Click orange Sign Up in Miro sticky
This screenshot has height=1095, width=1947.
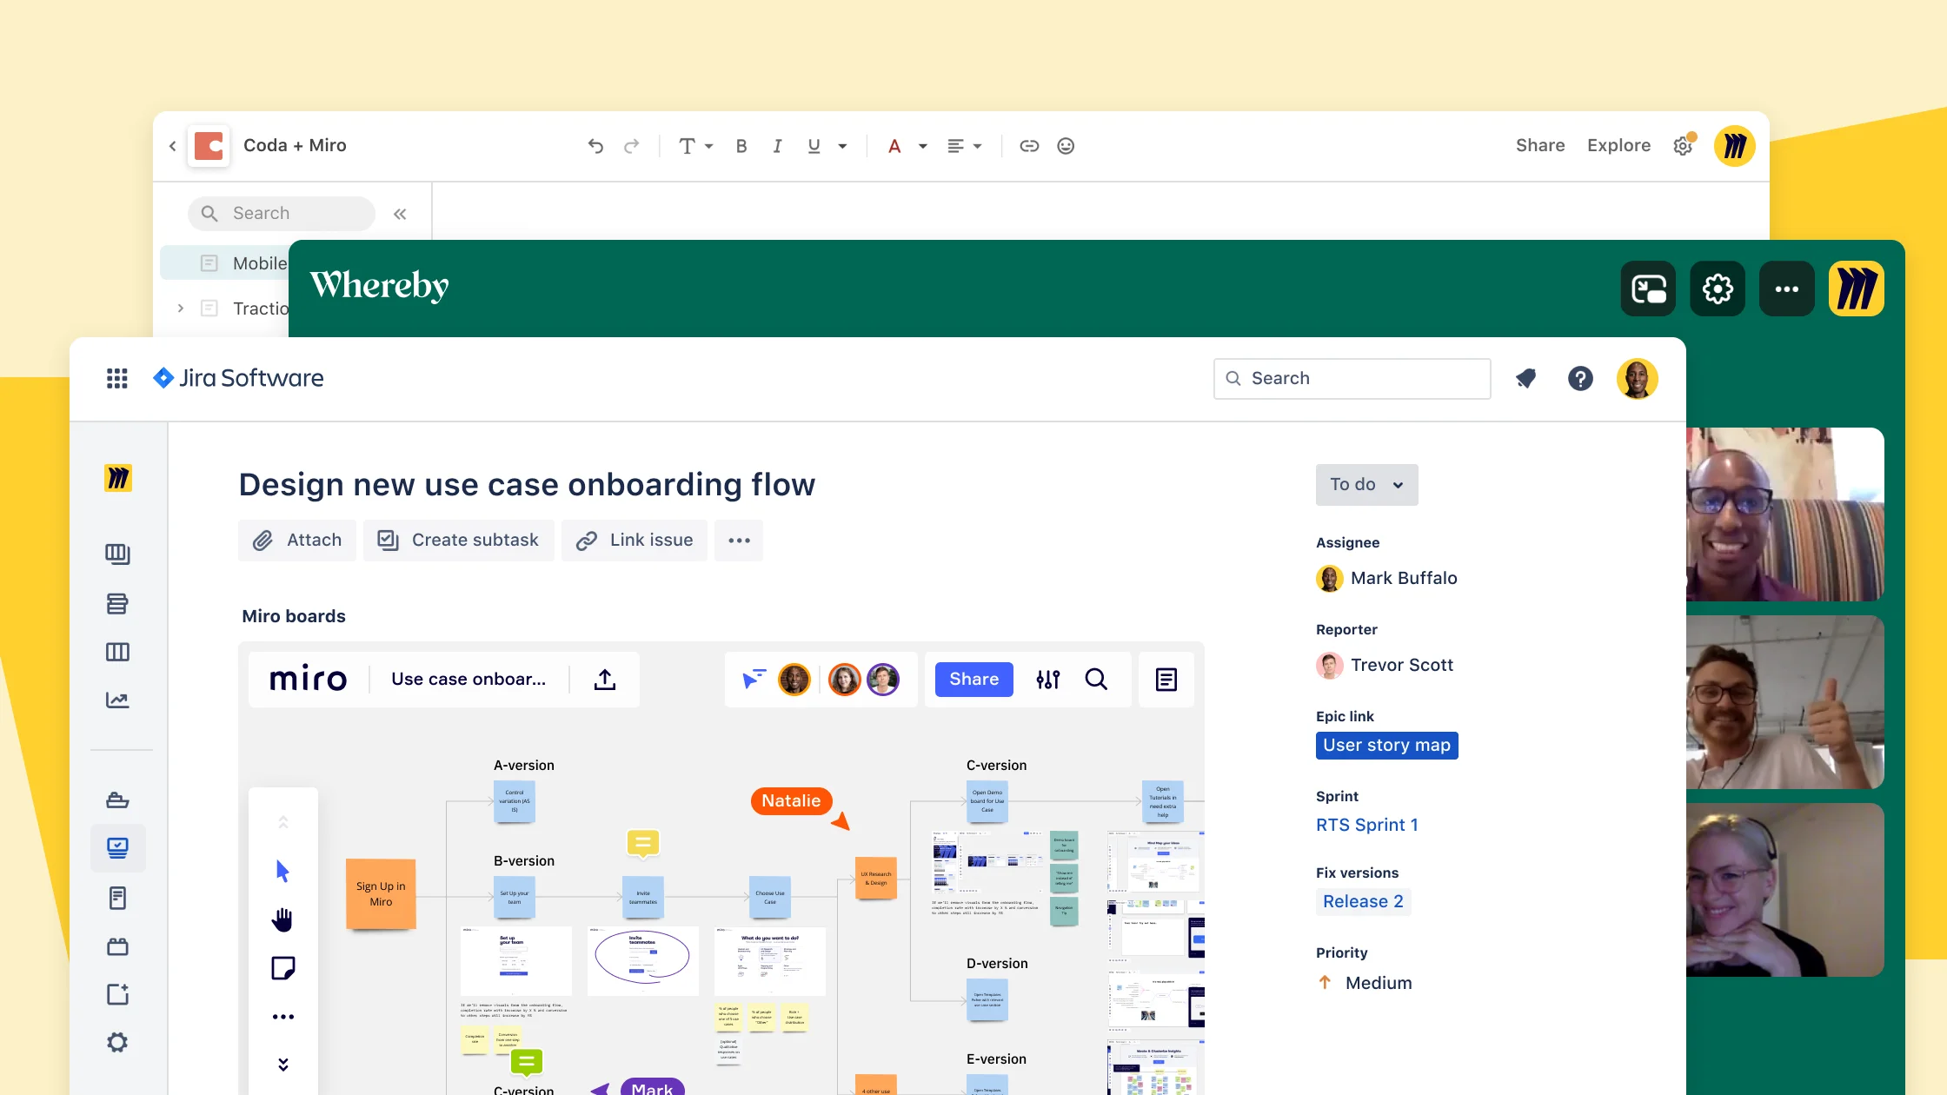click(x=381, y=894)
